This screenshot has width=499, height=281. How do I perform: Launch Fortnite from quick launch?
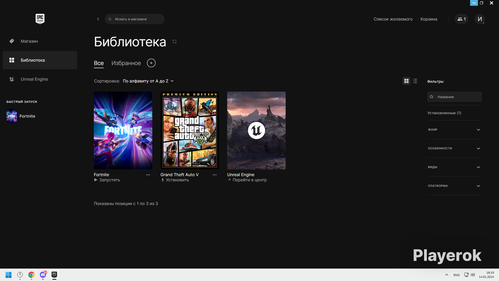click(x=21, y=116)
